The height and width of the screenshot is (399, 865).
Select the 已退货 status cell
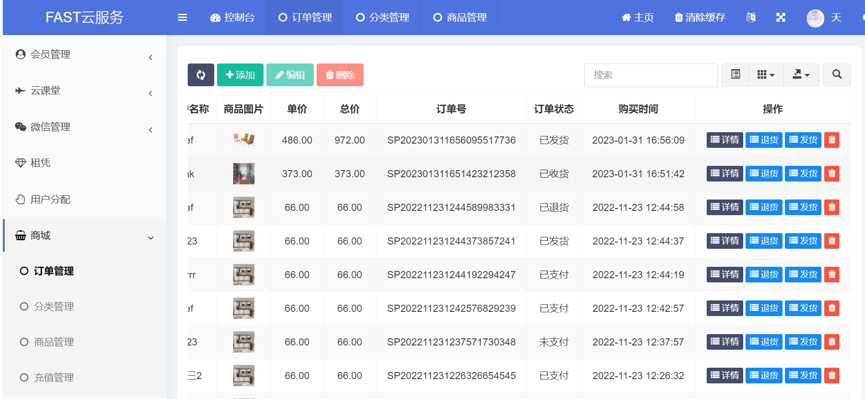pyautogui.click(x=554, y=208)
